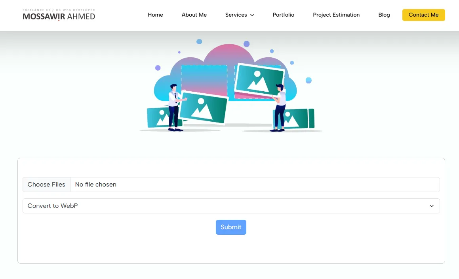Open the About Me page

(194, 15)
